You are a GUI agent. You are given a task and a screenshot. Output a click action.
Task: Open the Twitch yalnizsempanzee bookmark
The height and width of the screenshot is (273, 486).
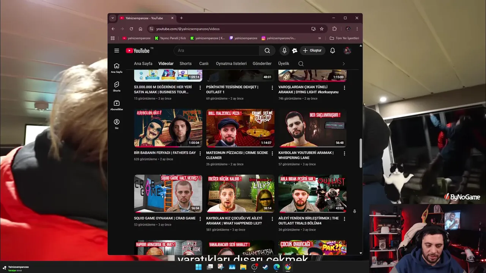coord(243,38)
